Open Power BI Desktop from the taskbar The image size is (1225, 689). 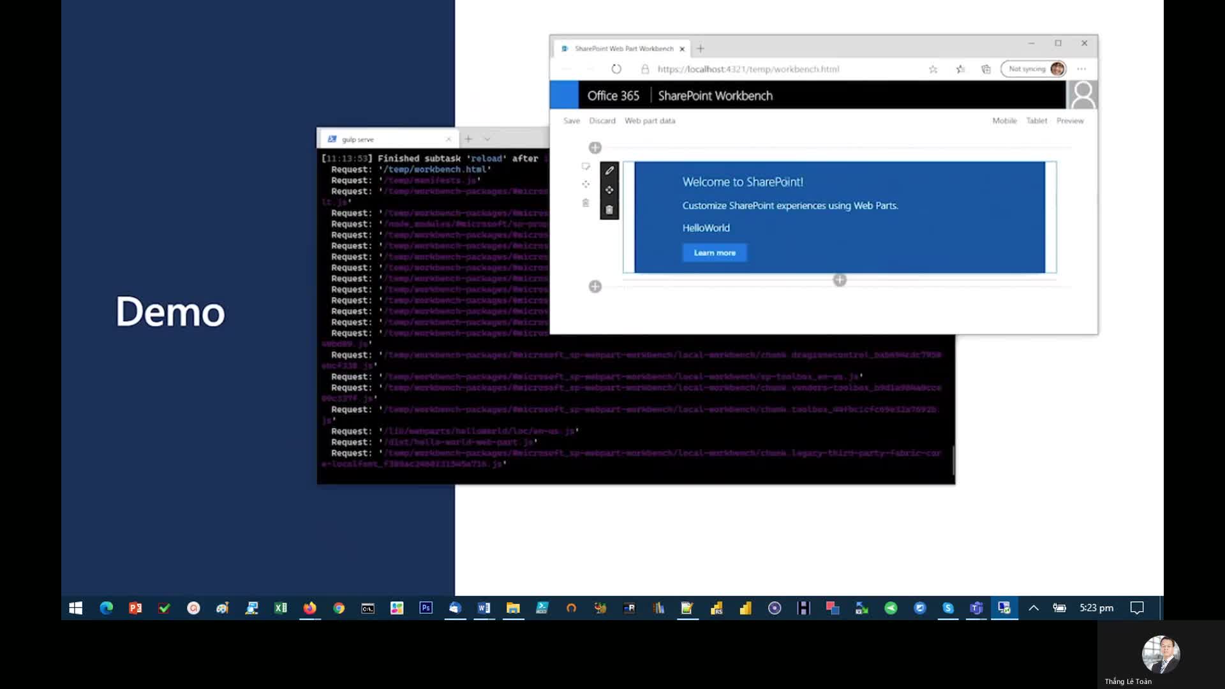point(745,608)
